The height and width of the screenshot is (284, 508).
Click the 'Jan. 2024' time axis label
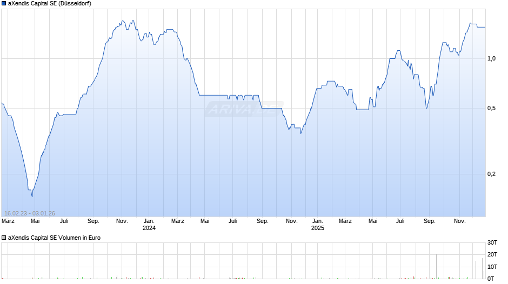pyautogui.click(x=149, y=225)
